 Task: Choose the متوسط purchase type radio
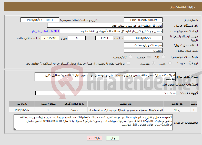[x=154, y=63]
